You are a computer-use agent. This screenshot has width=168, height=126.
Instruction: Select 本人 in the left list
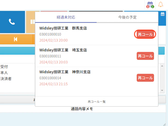(4, 73)
